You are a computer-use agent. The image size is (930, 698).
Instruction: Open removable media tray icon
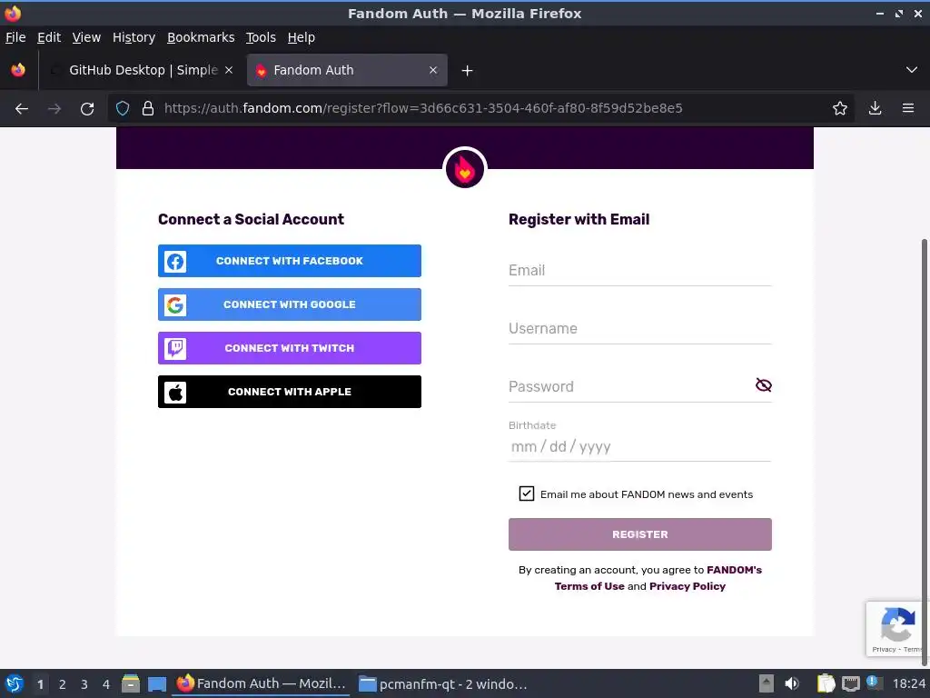[767, 683]
